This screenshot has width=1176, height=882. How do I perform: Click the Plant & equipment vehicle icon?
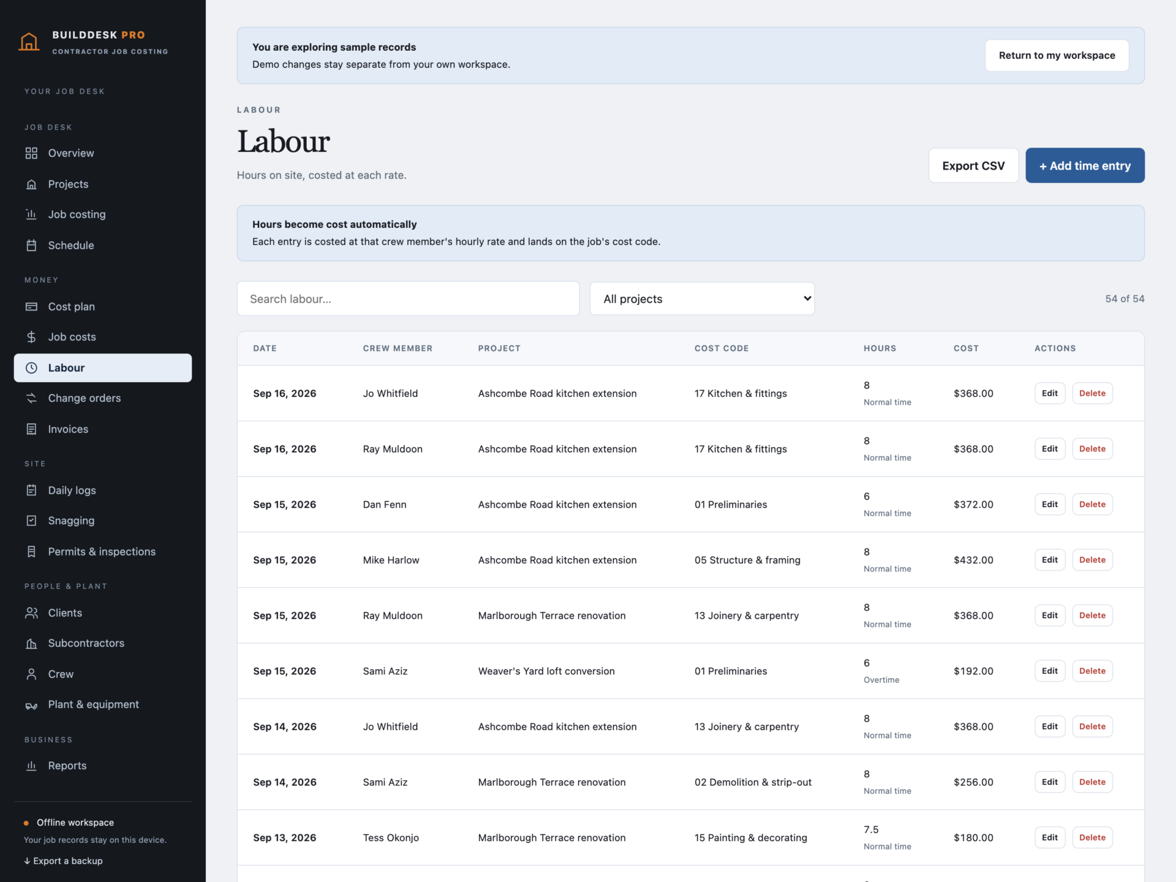click(31, 705)
